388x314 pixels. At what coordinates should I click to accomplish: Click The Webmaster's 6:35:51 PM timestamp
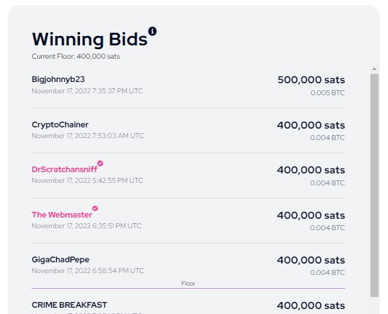click(x=86, y=226)
